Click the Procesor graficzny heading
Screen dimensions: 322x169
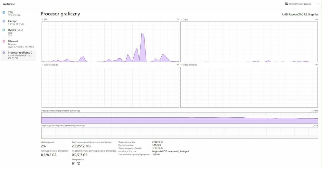61,14
